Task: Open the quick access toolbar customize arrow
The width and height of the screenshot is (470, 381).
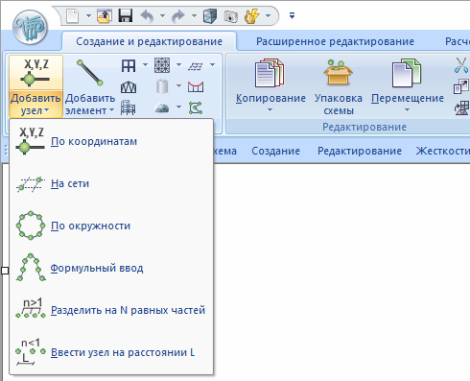Action: coord(292,15)
